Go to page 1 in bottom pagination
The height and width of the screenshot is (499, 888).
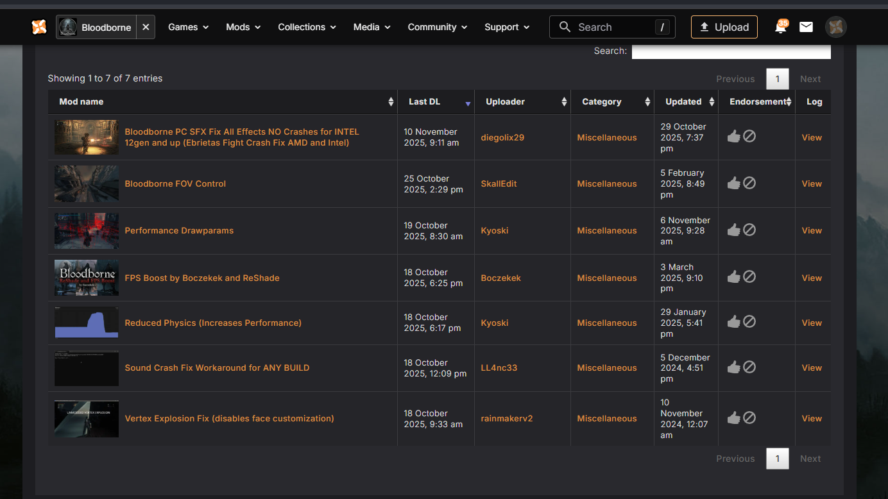pyautogui.click(x=778, y=459)
